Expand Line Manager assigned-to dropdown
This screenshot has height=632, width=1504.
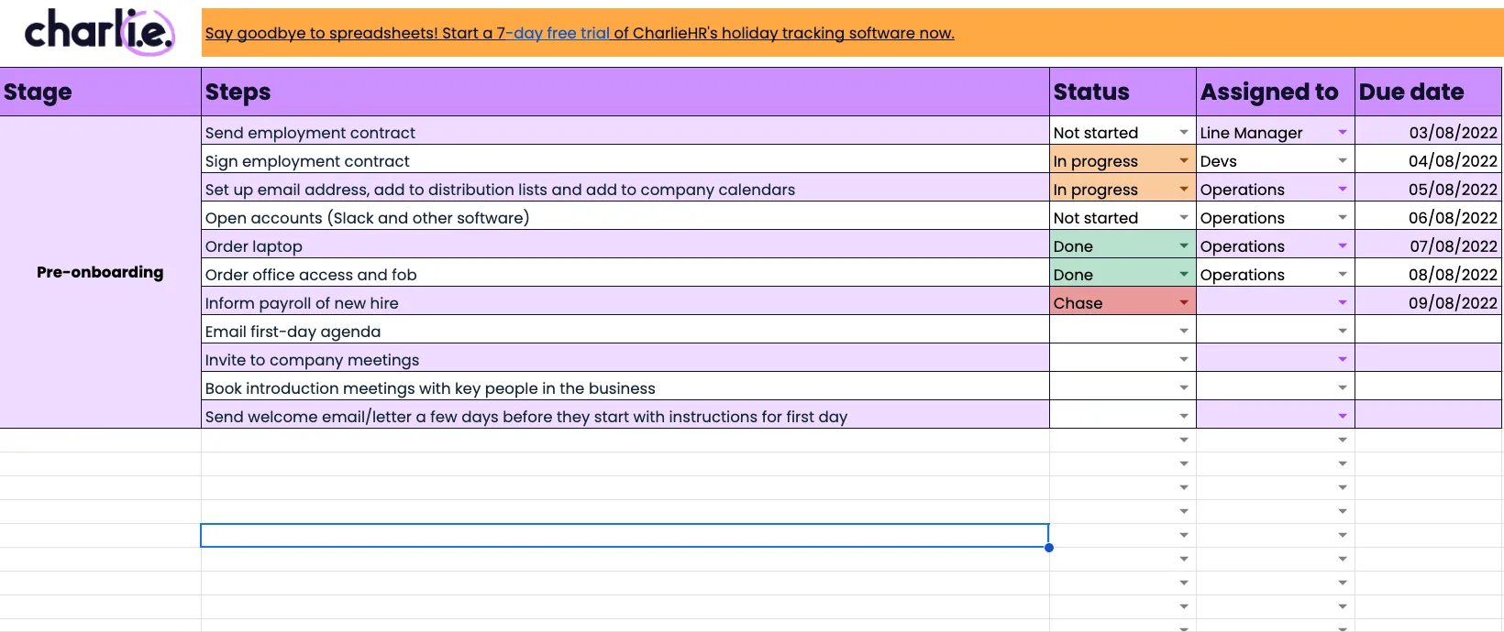[1342, 133]
